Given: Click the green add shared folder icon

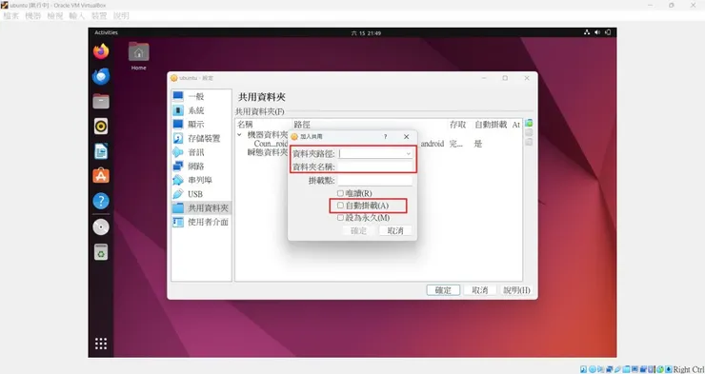Looking at the screenshot, I should [x=529, y=123].
